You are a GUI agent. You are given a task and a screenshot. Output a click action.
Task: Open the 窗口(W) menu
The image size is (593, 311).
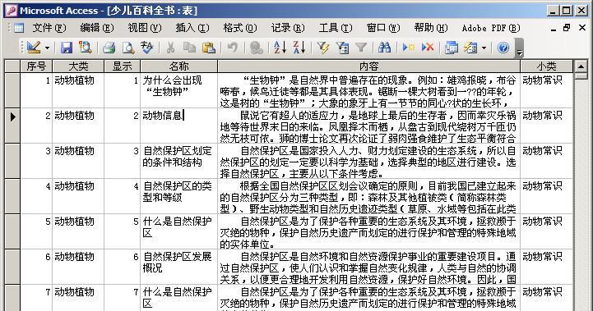coord(383,28)
